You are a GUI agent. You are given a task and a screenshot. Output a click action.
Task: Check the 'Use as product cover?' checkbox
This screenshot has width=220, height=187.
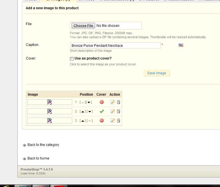click(x=72, y=59)
